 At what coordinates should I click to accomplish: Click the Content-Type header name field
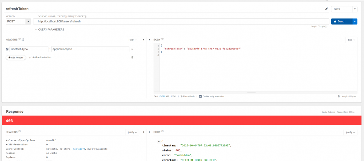pos(29,49)
